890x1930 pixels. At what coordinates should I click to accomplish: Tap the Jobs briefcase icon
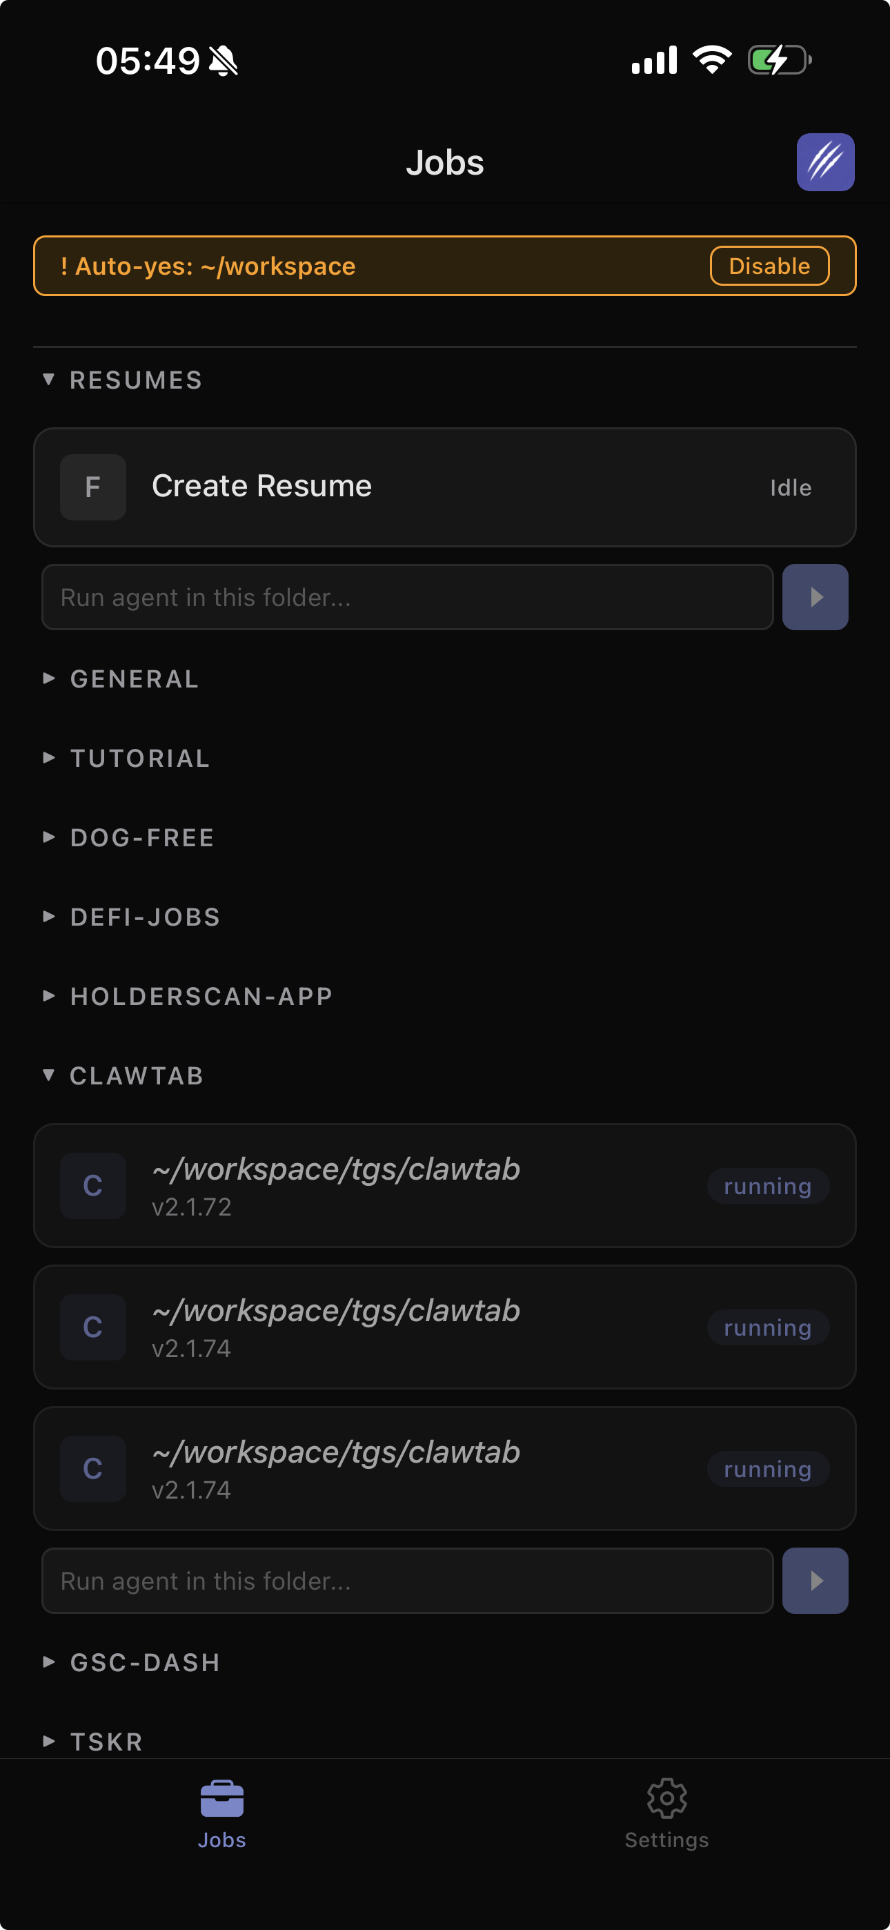[221, 1798]
